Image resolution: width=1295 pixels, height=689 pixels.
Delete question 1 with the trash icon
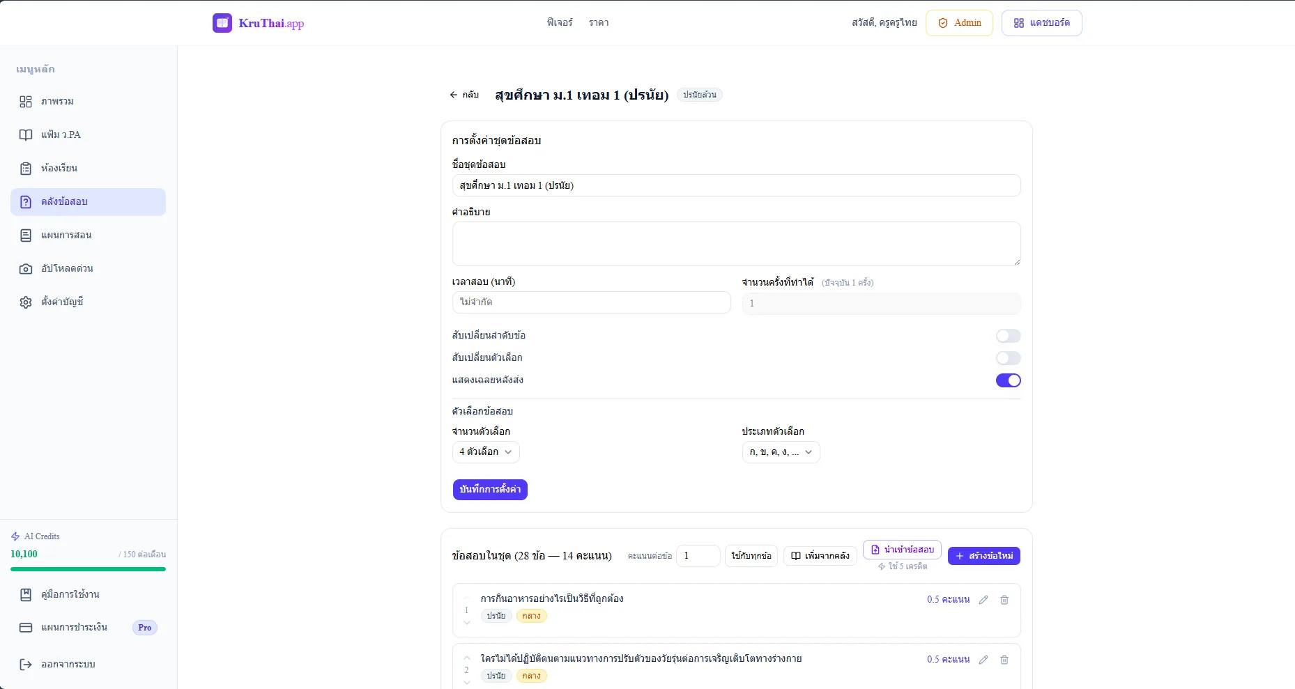(1004, 600)
